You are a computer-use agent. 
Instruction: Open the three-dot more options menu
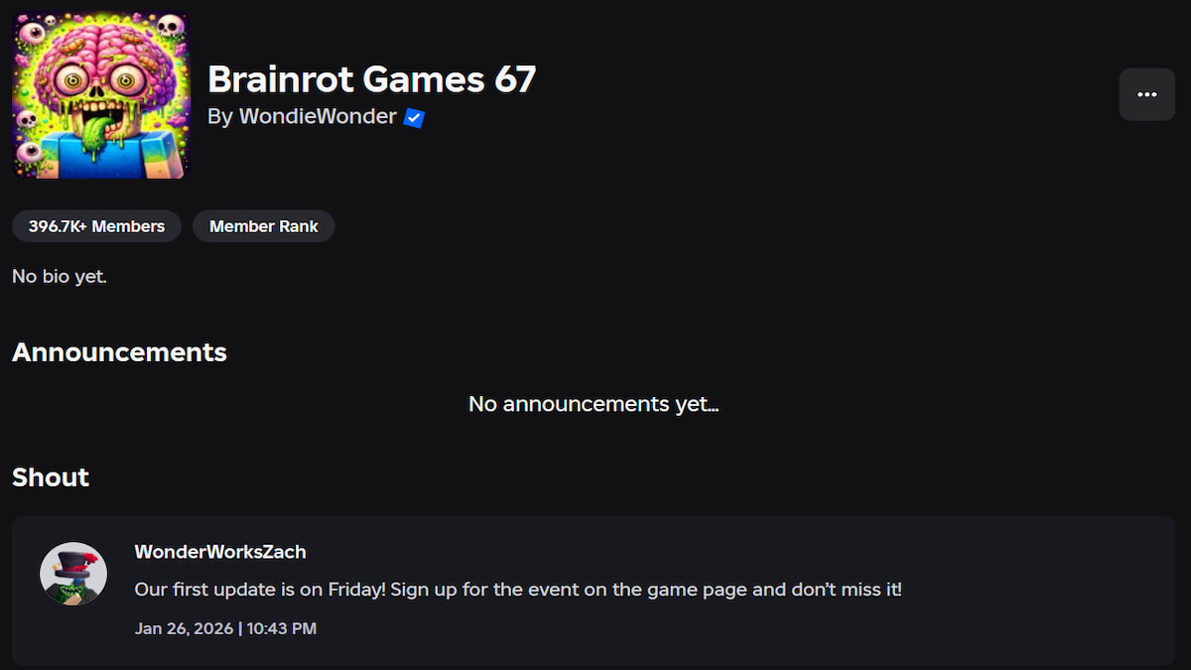[1146, 94]
